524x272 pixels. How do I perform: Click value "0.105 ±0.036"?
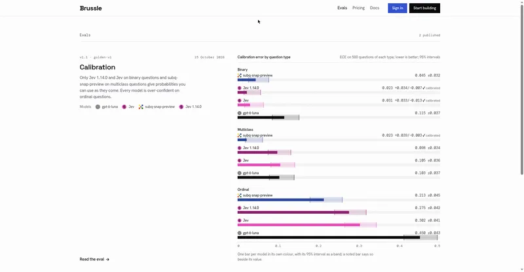[x=428, y=161]
